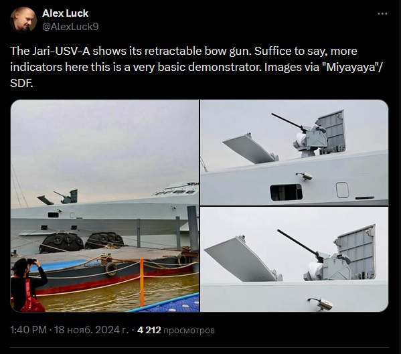The image size is (401, 354).
Task: Click the security camera in the bottom-right photo
Action: click(321, 304)
